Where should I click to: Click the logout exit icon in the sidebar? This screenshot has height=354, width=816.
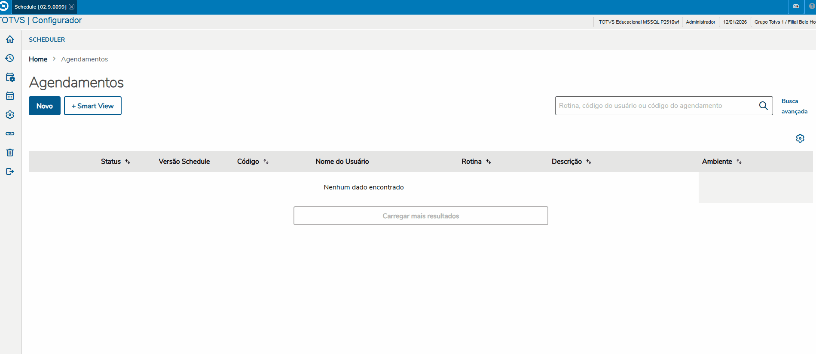tap(10, 171)
